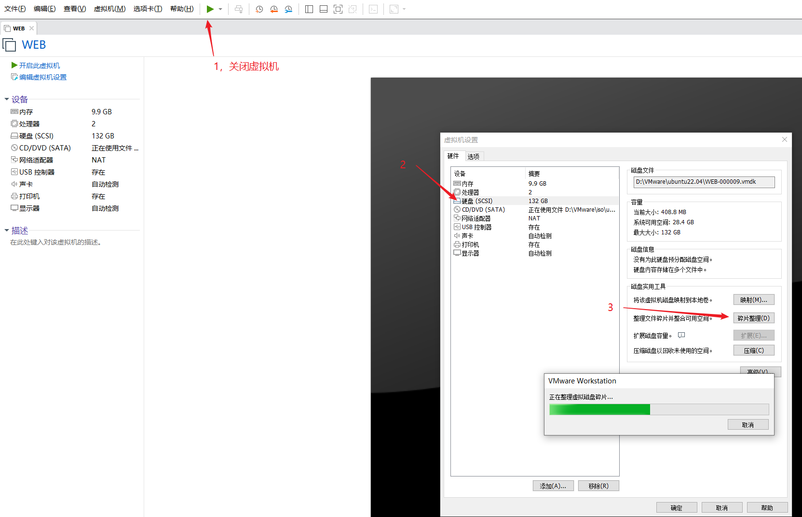
Task: Select 声卡 row in settings list
Action: pyautogui.click(x=535, y=236)
